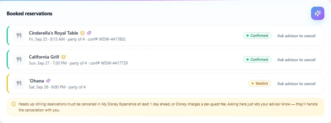Select the California Grill reservation title
The height and width of the screenshot is (123, 331).
pos(44,57)
